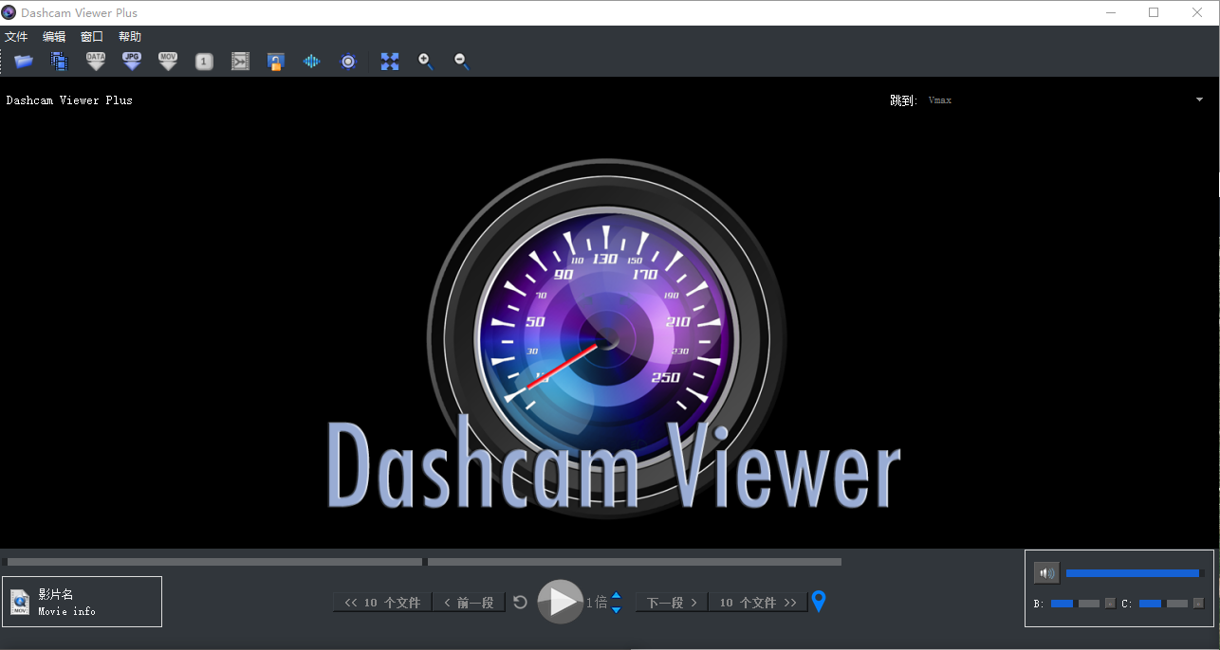Click the gray number 1 toolbar icon
Image resolution: width=1220 pixels, height=650 pixels.
[204, 62]
